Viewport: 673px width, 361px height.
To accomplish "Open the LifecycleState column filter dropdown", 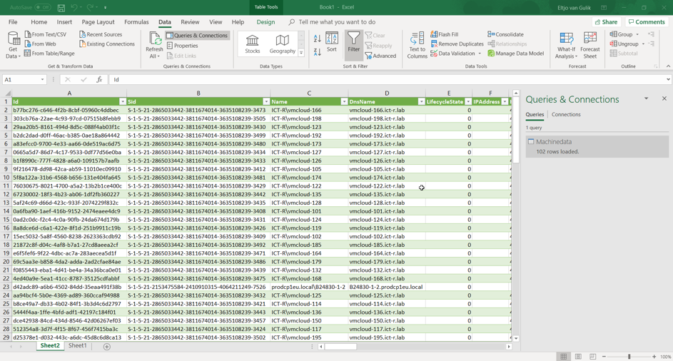I will [468, 102].
